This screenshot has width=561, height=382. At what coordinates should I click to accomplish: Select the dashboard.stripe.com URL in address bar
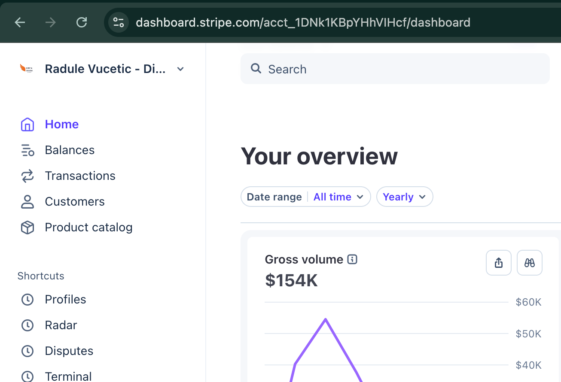pyautogui.click(x=303, y=22)
